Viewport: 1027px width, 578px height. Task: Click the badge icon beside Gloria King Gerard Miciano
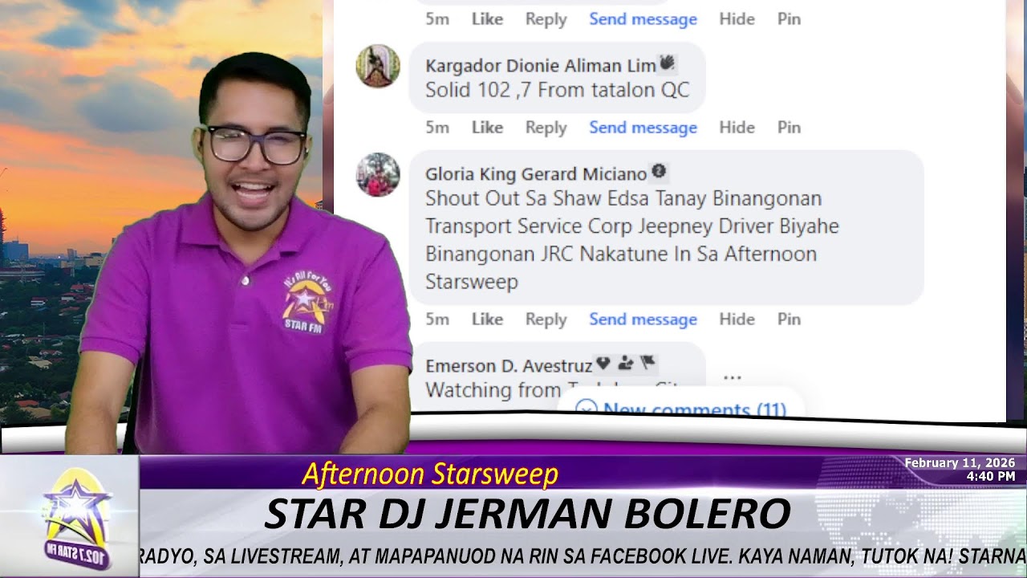[659, 171]
